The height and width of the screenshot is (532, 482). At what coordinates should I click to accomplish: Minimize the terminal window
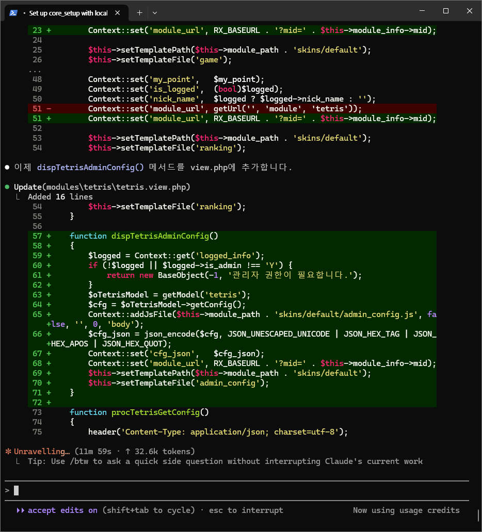(422, 11)
